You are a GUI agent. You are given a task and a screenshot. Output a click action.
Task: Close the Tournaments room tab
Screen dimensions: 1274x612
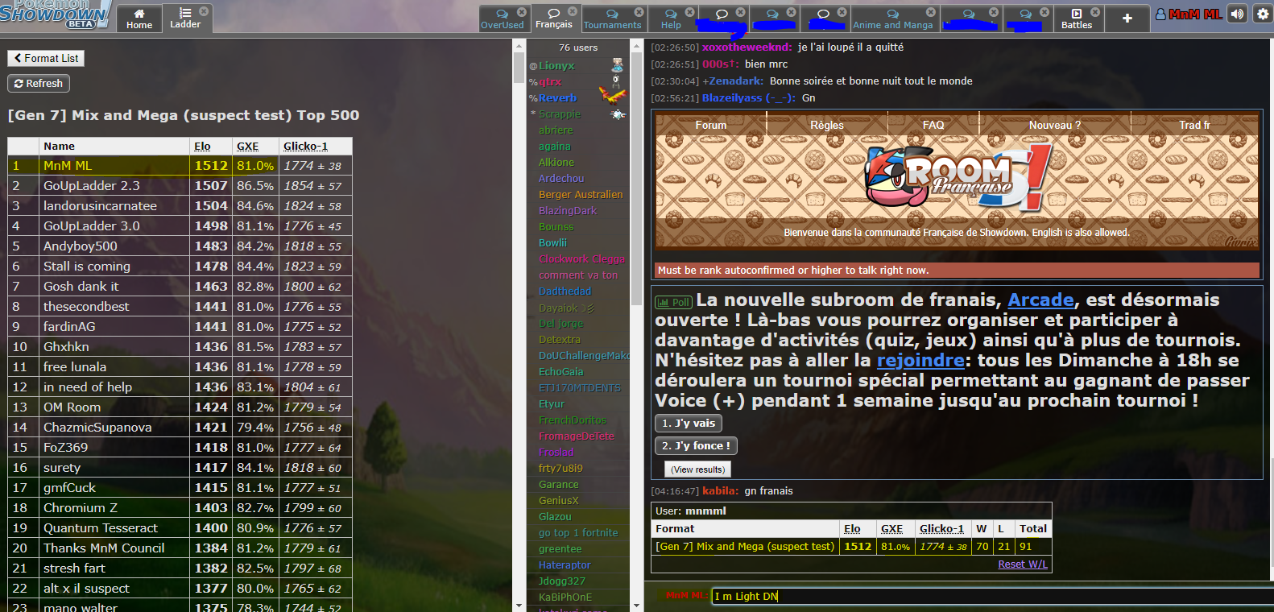[x=639, y=12]
